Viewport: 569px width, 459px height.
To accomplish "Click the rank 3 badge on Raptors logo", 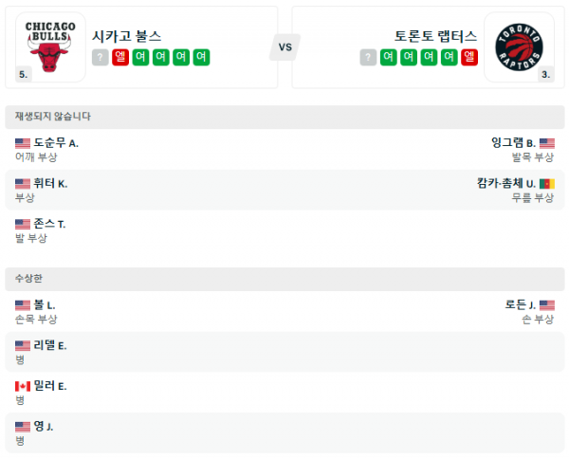I will (545, 74).
